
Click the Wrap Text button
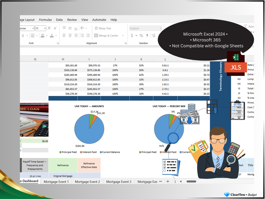(x=103, y=28)
